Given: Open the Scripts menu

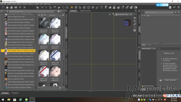Looking at the screenshot, I should coord(37,4).
